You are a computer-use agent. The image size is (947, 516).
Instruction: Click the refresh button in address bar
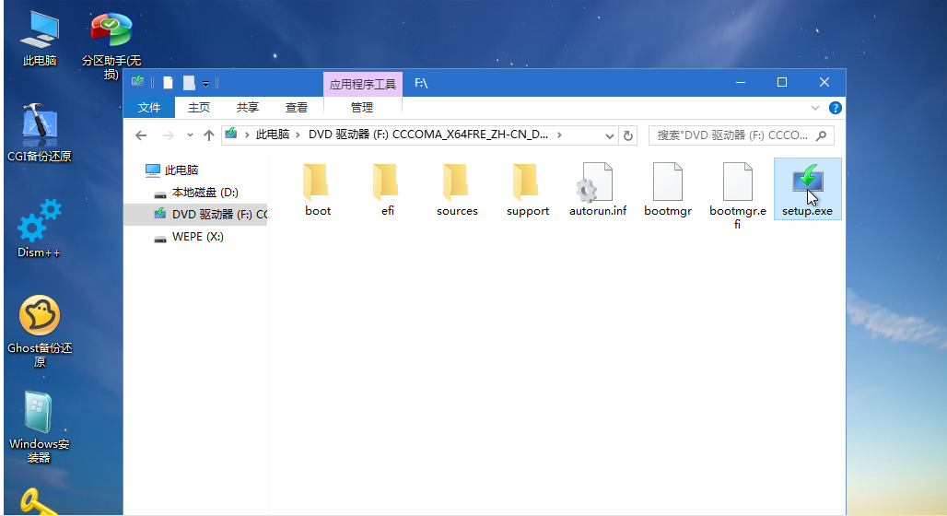click(x=628, y=135)
